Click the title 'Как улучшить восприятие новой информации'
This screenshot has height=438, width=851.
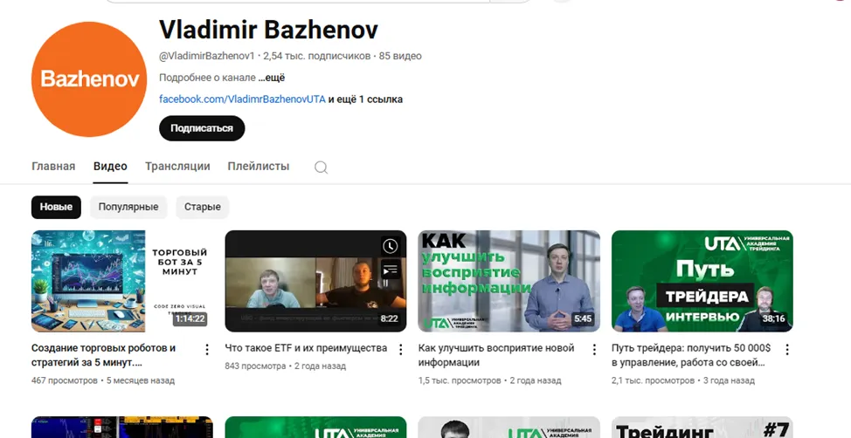496,355
